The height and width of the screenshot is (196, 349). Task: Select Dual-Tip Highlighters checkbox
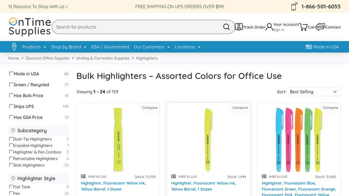click(10, 139)
